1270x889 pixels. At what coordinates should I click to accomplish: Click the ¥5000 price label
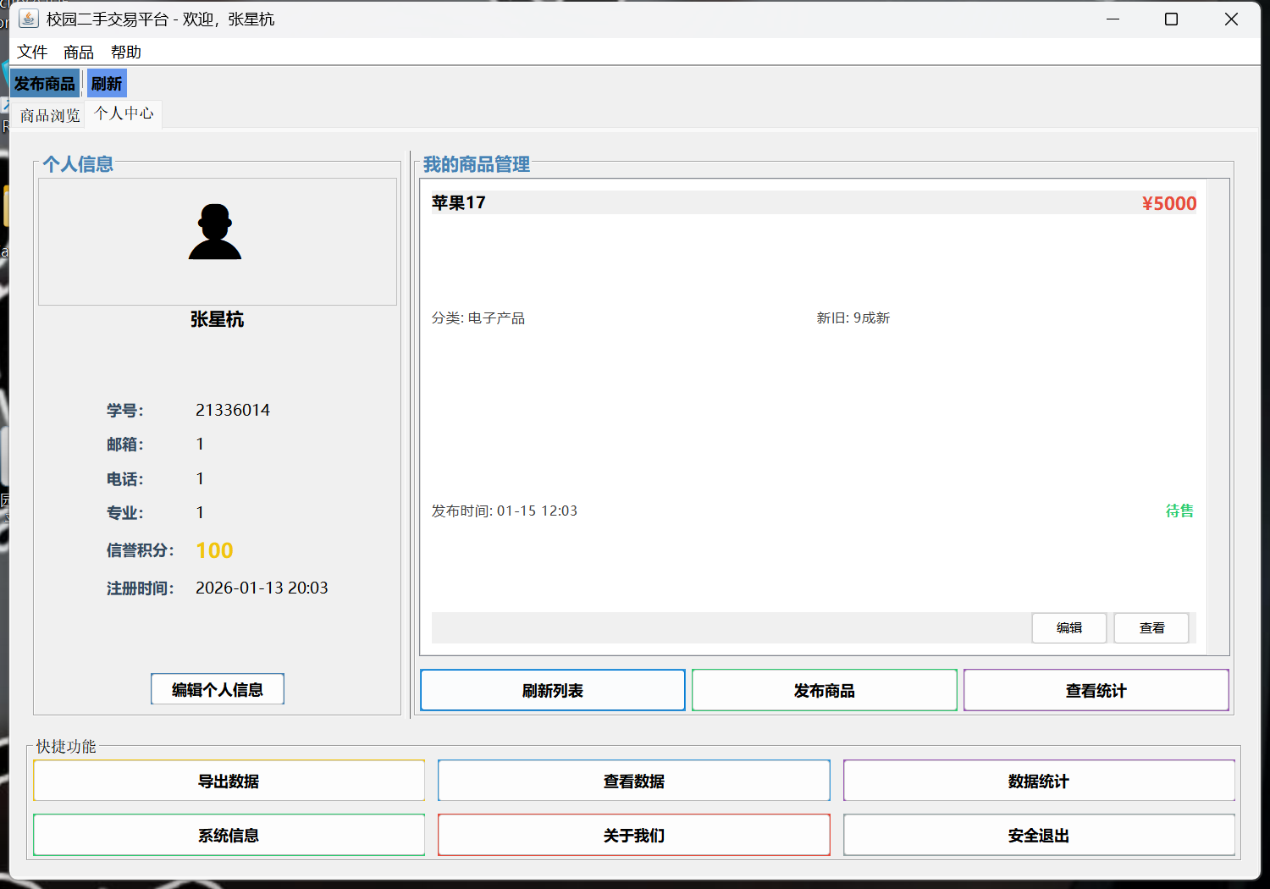point(1169,203)
